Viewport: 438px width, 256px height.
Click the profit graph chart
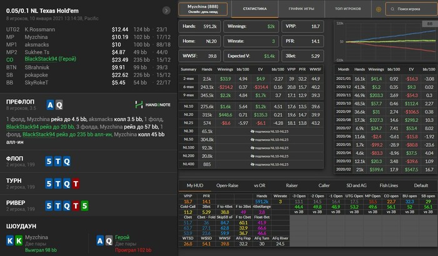click(385, 41)
